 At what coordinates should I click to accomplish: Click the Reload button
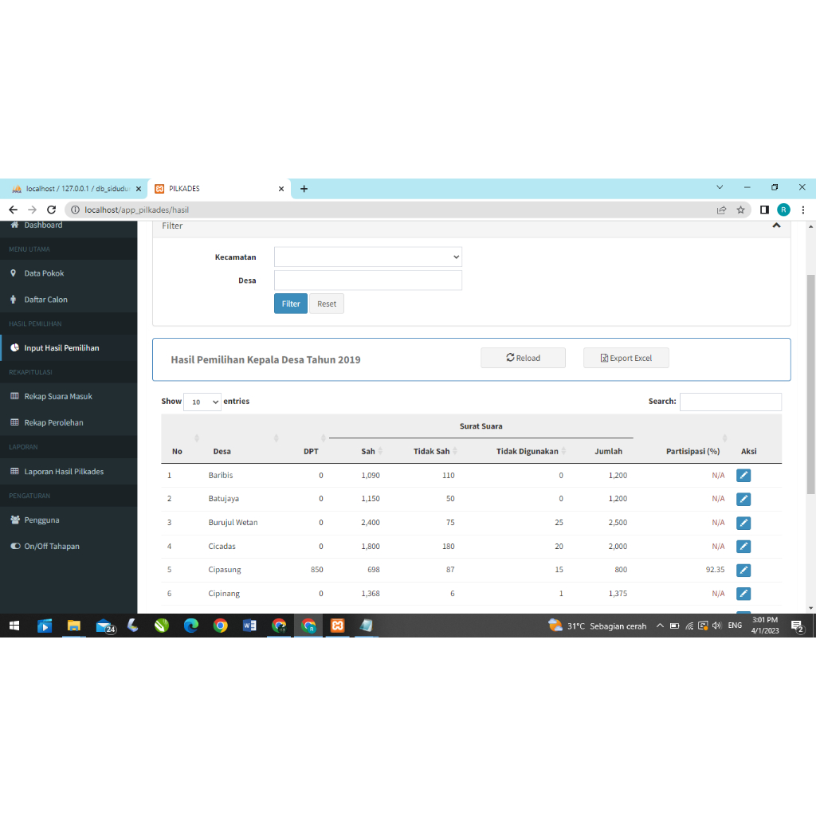[523, 358]
